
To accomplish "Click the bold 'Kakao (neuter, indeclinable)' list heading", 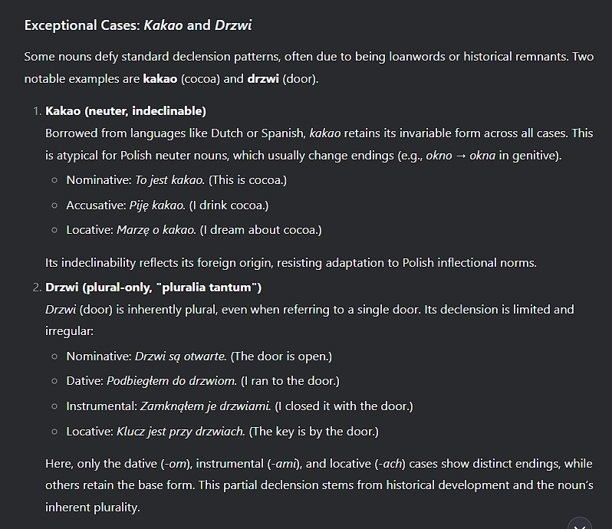I will coord(126,111).
